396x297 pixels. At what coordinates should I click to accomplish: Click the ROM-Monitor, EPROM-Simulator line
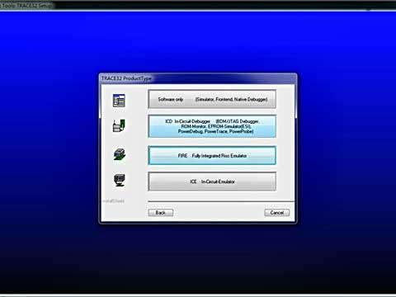pos(215,126)
